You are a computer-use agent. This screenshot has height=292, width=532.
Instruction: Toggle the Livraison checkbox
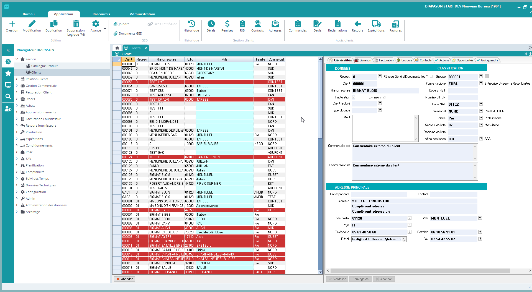click(384, 97)
